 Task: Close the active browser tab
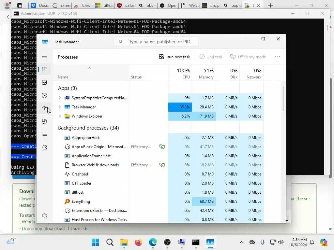pos(258,6)
